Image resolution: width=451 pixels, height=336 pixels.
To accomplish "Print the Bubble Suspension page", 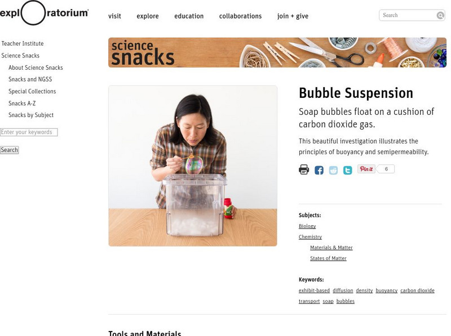I will coord(304,168).
